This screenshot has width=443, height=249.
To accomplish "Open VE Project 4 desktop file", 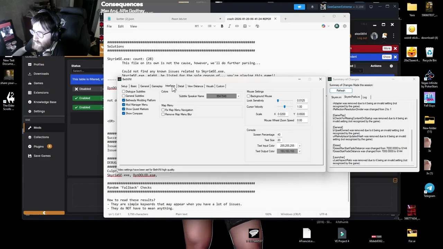I will 342,235.
